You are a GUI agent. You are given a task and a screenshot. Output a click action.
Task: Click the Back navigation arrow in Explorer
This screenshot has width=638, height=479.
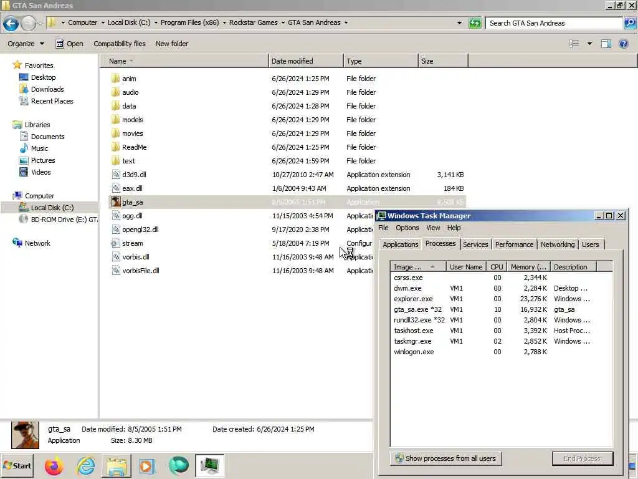click(11, 23)
